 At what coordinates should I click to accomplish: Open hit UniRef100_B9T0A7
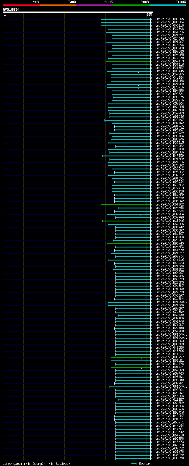click(170, 42)
